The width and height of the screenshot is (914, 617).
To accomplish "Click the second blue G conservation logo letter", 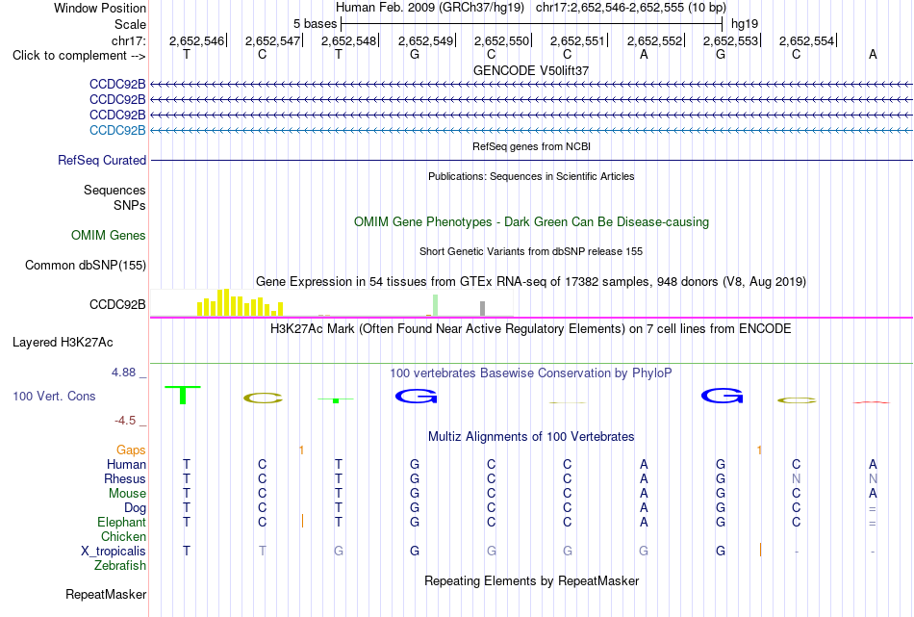I will [723, 397].
